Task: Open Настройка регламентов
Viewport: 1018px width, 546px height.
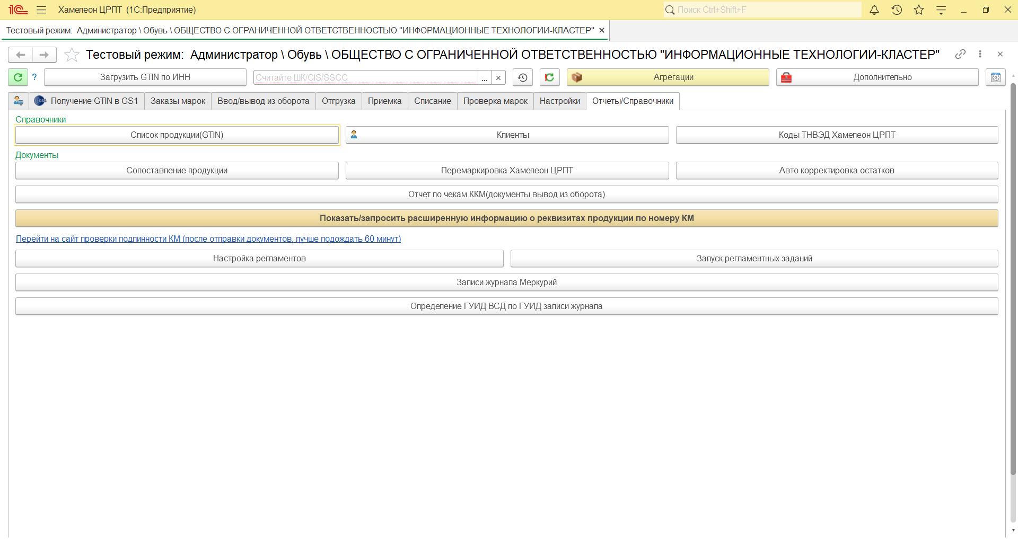Action: (260, 259)
